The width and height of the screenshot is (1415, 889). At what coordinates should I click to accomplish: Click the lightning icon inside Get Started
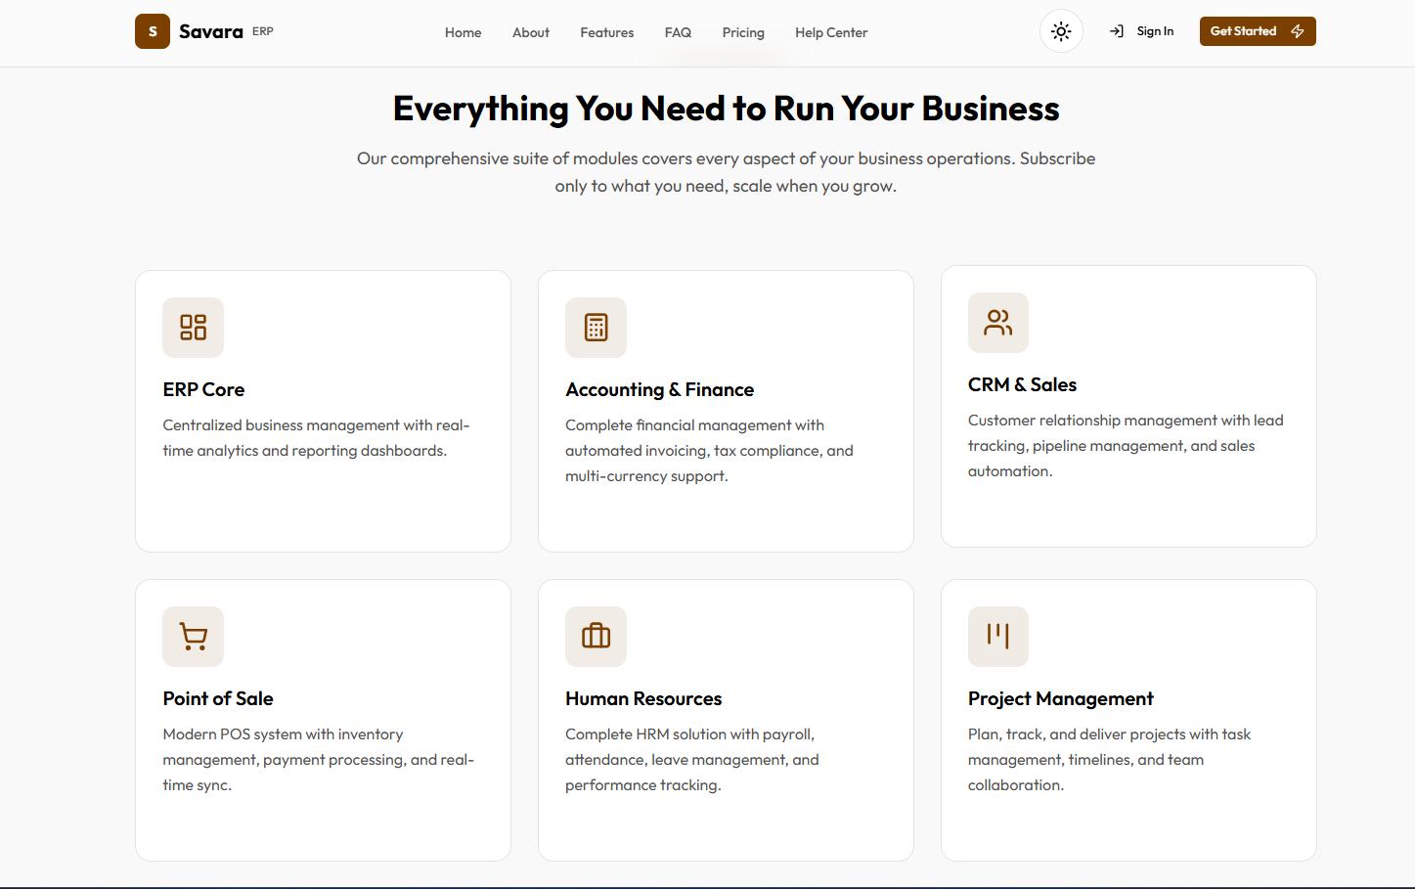(1298, 30)
